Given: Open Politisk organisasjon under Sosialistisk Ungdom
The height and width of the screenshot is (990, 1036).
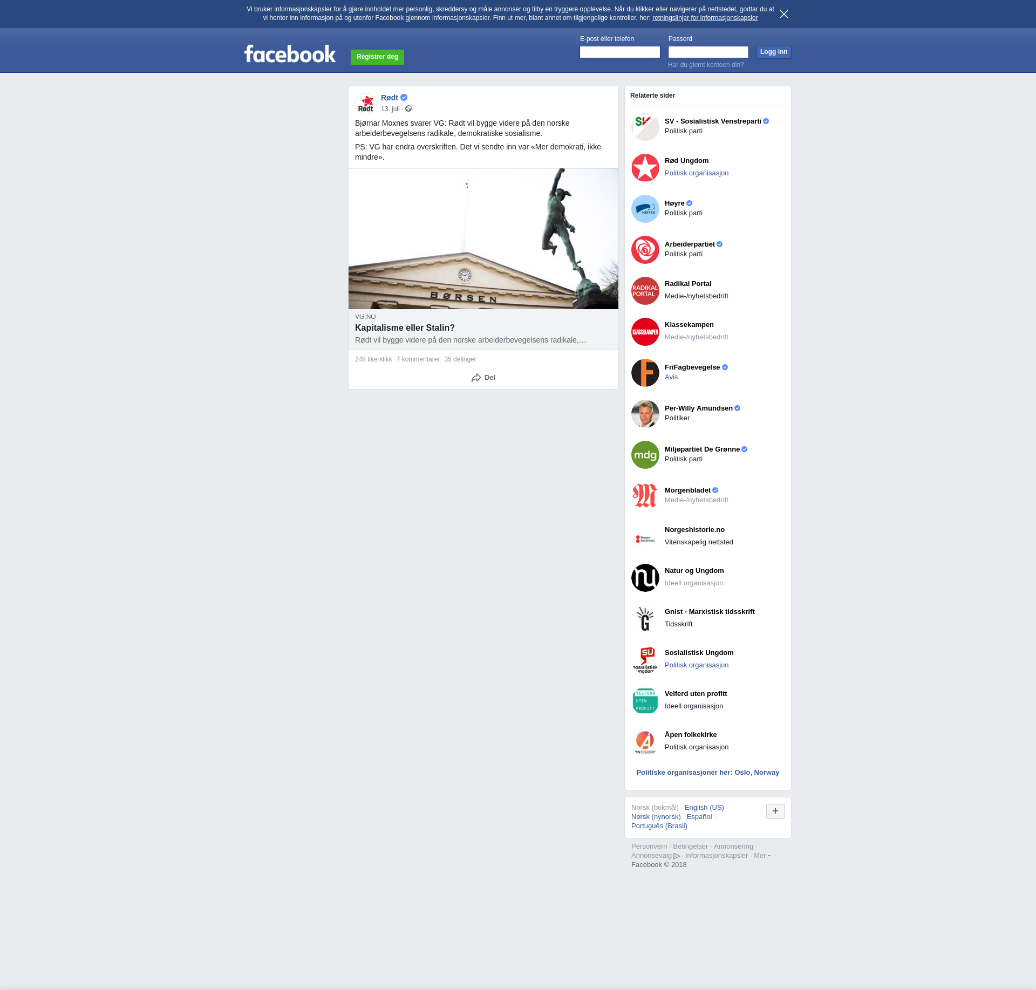Looking at the screenshot, I should coord(697,665).
